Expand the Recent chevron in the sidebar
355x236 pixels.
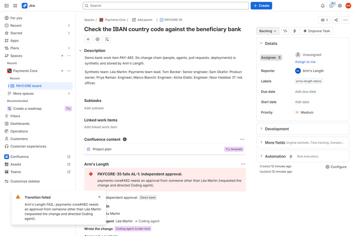(69, 25)
